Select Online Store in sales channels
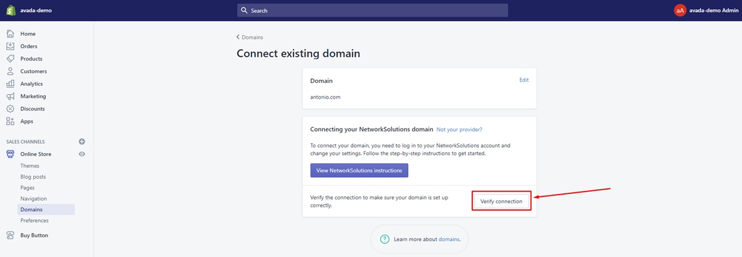The image size is (742, 257). point(36,154)
